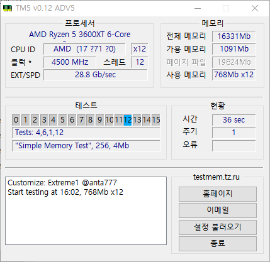Image resolution: width=270 pixels, height=262 pixels.
Task: Click the 사용 메모리 label
Action: [x=186, y=75]
